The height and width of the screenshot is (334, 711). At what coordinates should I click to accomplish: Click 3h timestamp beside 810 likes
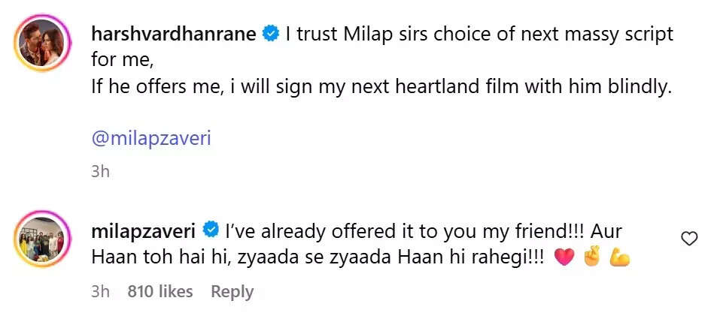coord(100,291)
